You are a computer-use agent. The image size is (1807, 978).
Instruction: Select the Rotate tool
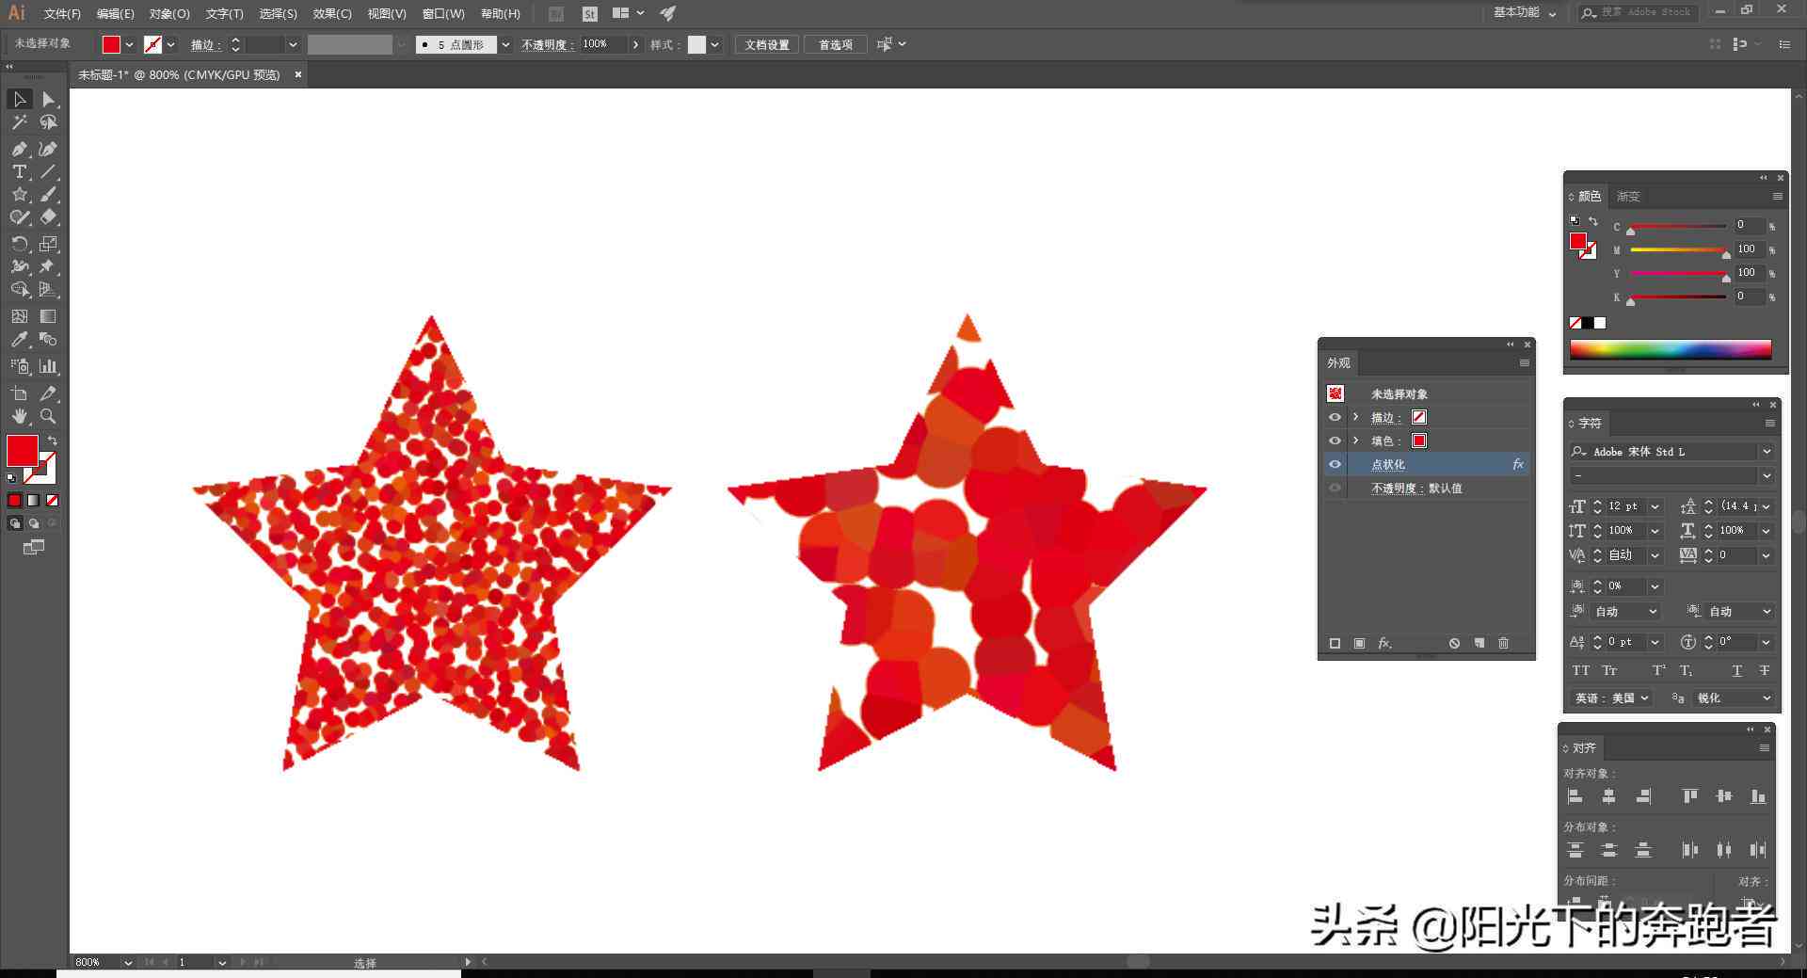[19, 244]
